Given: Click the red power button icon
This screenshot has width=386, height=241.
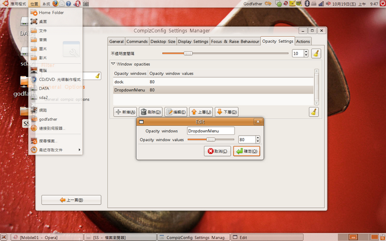Looking at the screenshot, I should 382,4.
